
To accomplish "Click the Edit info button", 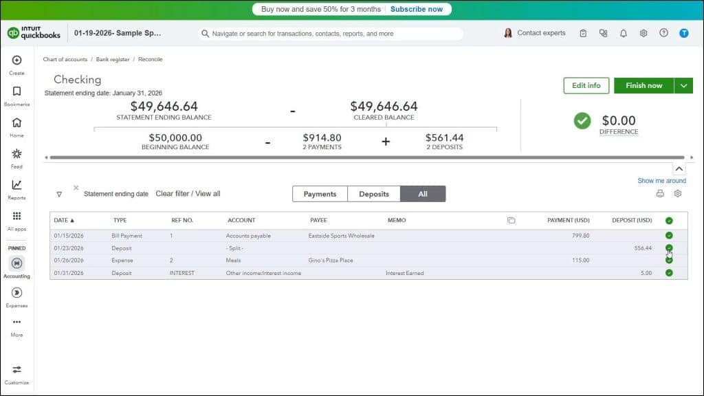I will (x=586, y=85).
